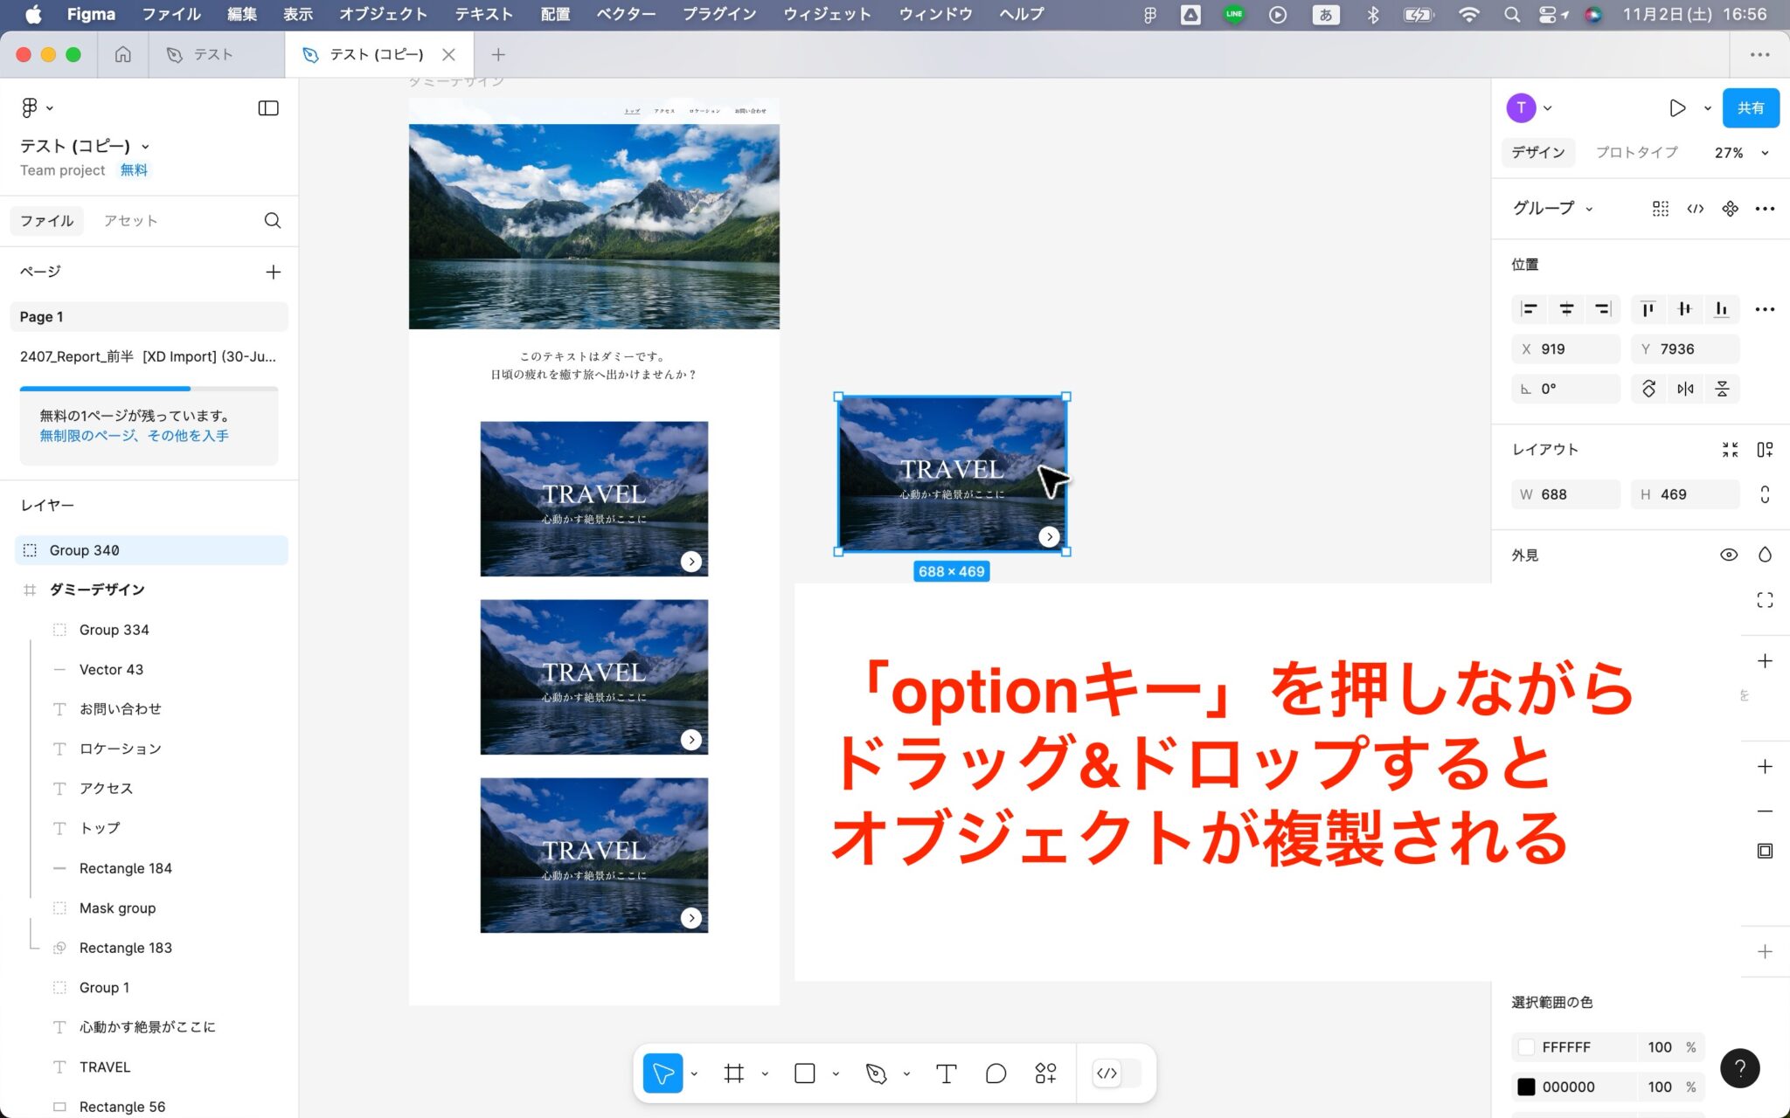Screen dimensions: 1790x1118
Task: Click the search icon in the left panel
Action: (x=273, y=220)
